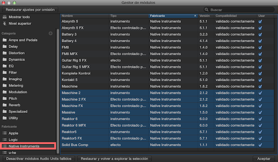The height and width of the screenshot is (162, 278).
Task: Open the Dynamics category folder
Action: 4,59
